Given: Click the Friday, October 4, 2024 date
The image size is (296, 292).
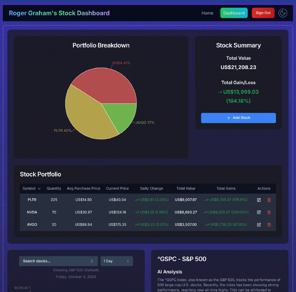Looking at the screenshot, I should [76, 277].
